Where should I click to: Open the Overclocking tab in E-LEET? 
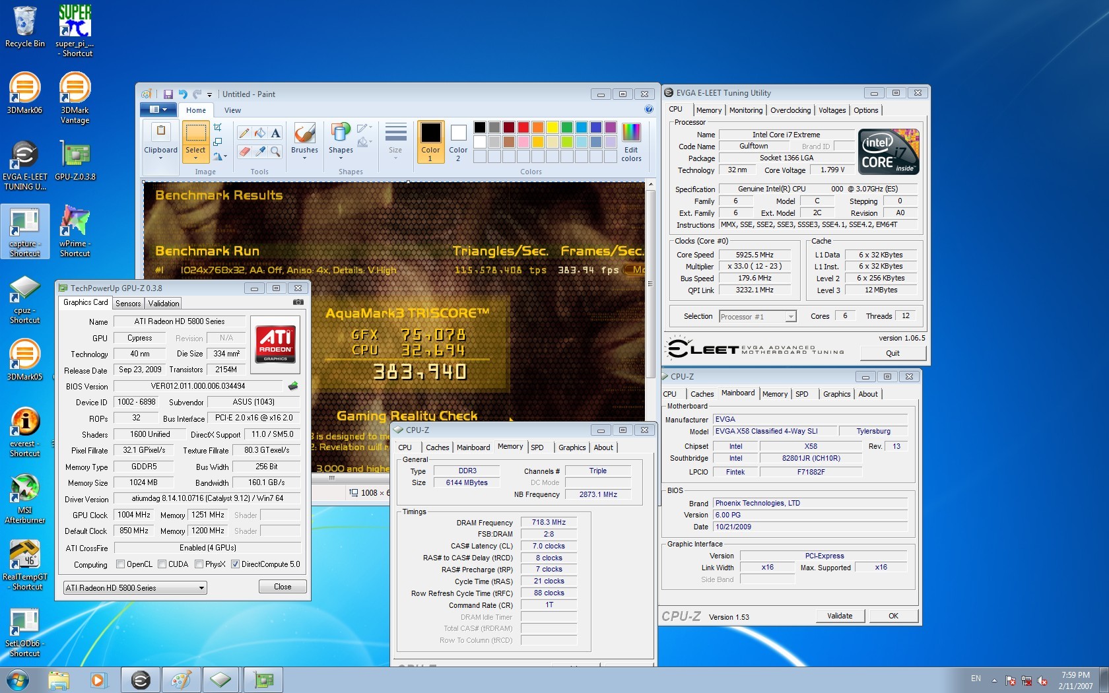click(790, 110)
